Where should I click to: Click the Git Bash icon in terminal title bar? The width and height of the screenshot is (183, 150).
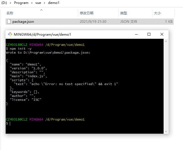click(x=10, y=34)
